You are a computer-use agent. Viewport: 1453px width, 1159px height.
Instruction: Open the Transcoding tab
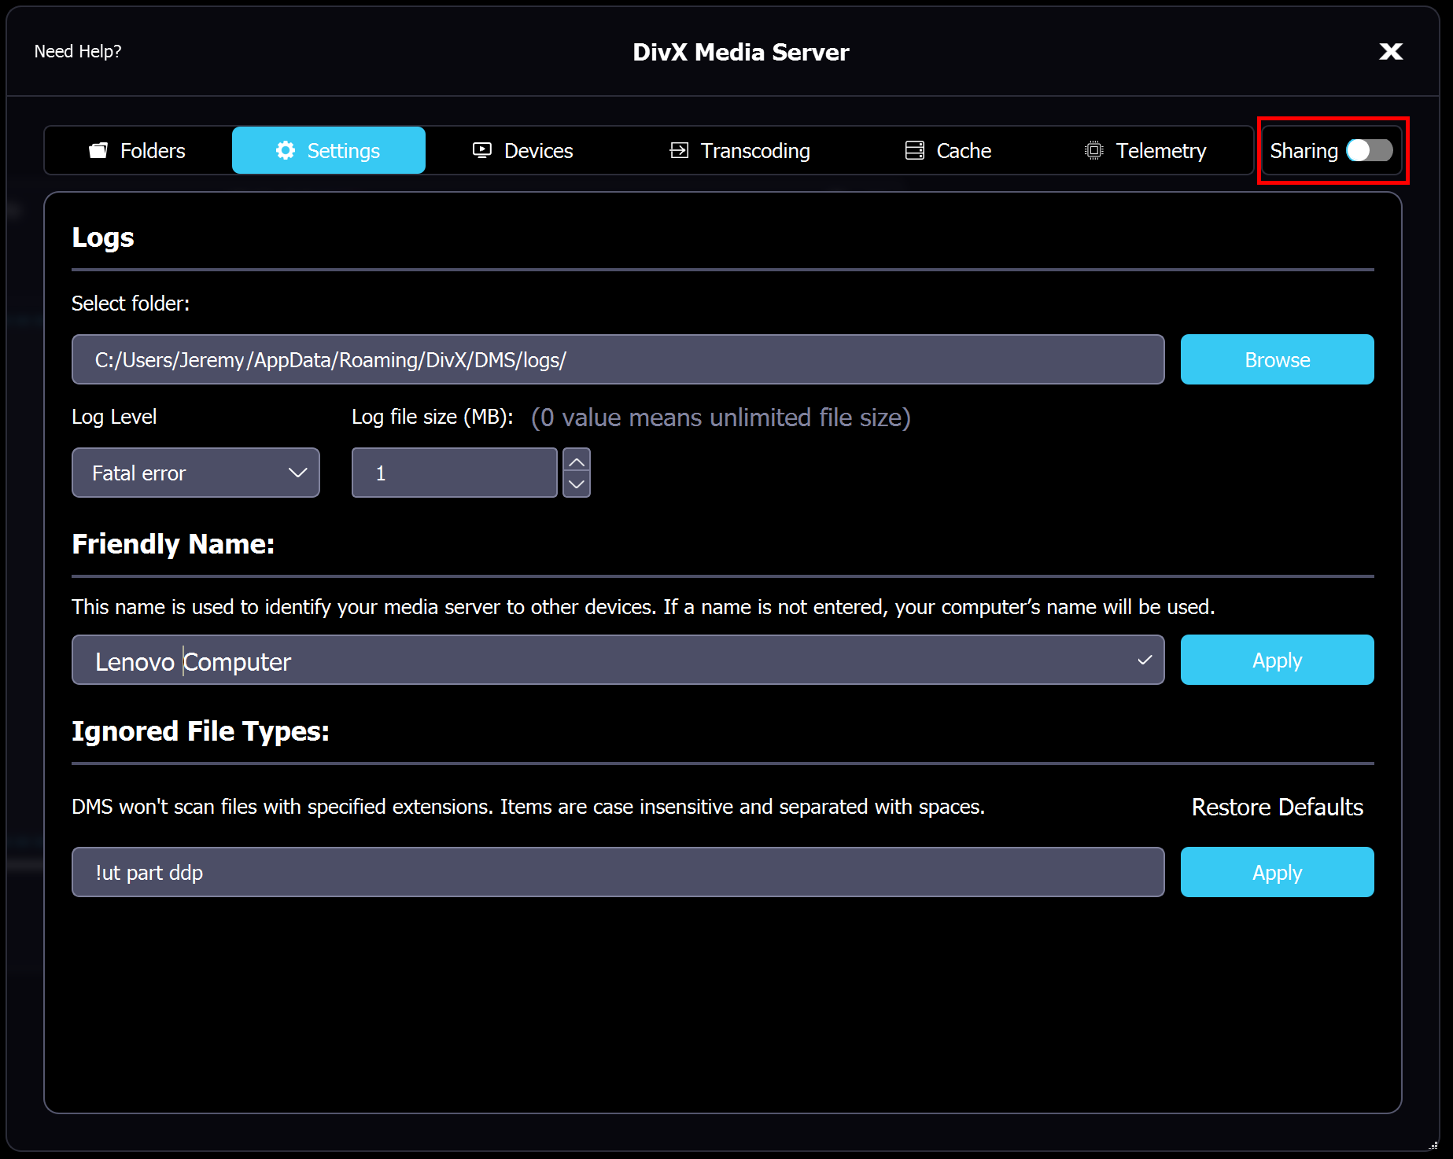click(739, 150)
